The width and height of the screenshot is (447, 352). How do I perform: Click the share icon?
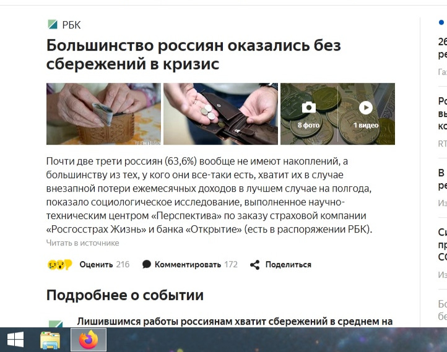[x=255, y=265]
